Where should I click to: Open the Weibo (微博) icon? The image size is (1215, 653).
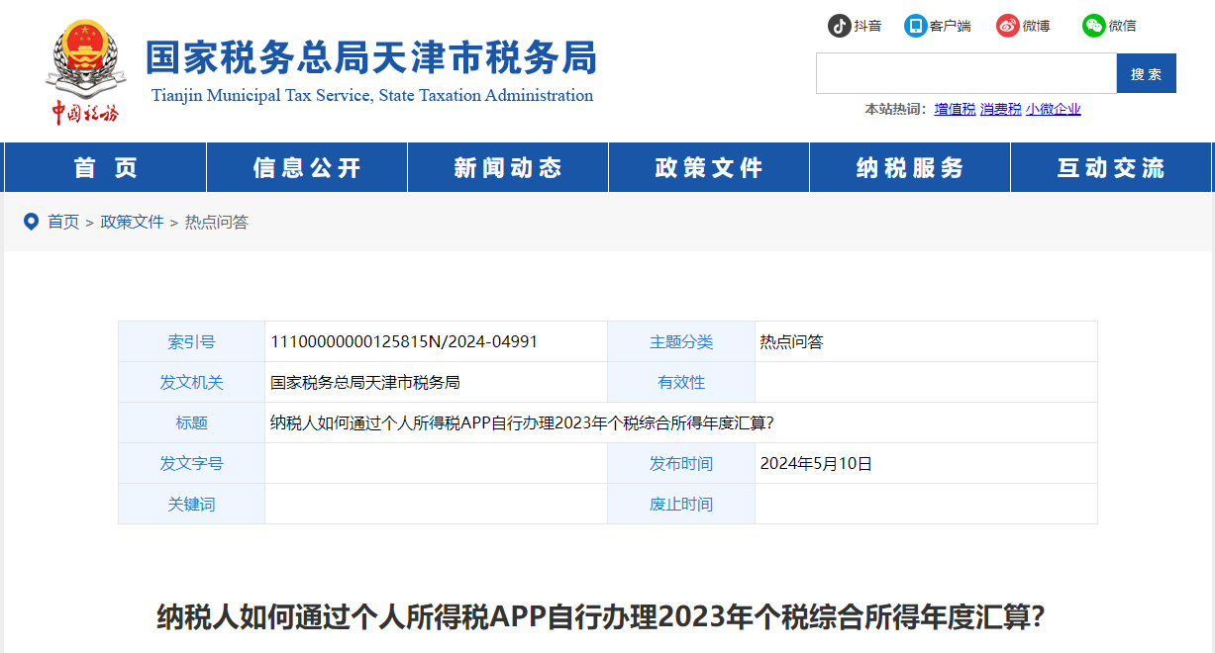pos(1008,26)
